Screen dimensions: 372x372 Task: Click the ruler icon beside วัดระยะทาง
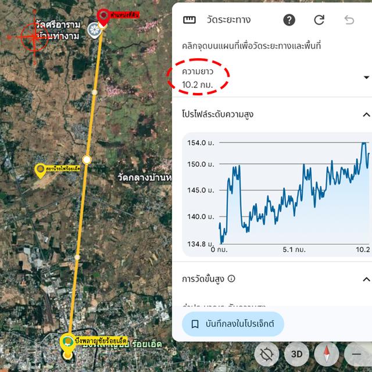pyautogui.click(x=189, y=20)
